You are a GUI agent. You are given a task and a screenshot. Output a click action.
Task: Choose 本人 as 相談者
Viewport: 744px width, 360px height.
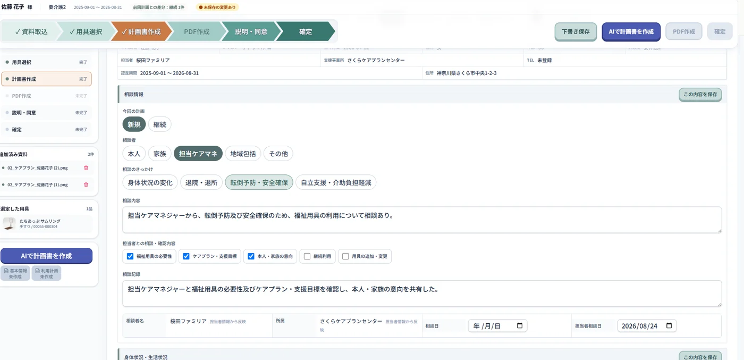point(134,154)
